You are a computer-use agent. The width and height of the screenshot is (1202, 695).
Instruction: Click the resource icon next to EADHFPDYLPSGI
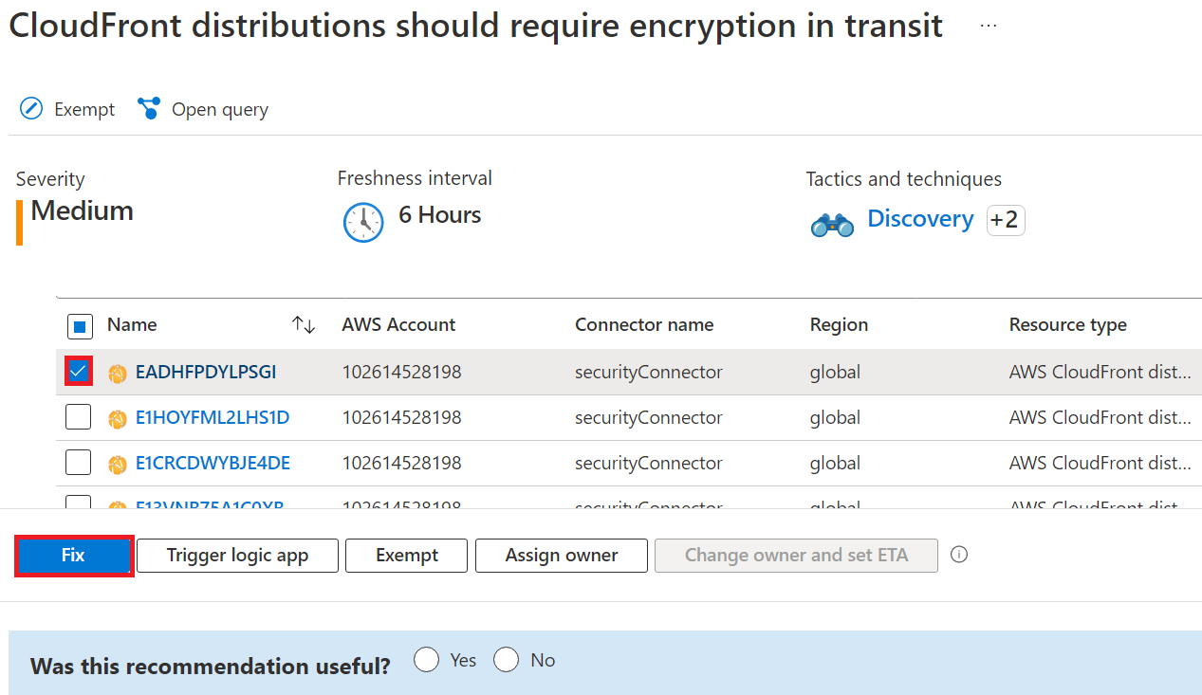tap(118, 374)
